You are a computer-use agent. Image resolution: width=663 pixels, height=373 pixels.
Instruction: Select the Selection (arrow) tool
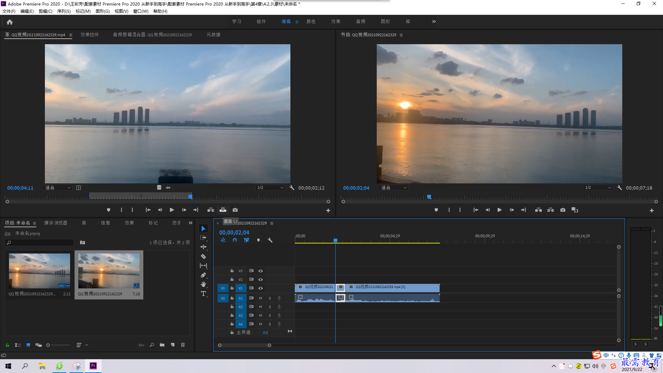(x=203, y=229)
